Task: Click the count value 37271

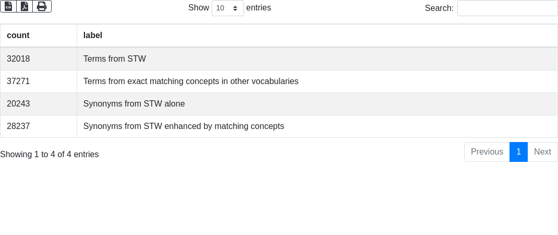Action: [x=18, y=81]
